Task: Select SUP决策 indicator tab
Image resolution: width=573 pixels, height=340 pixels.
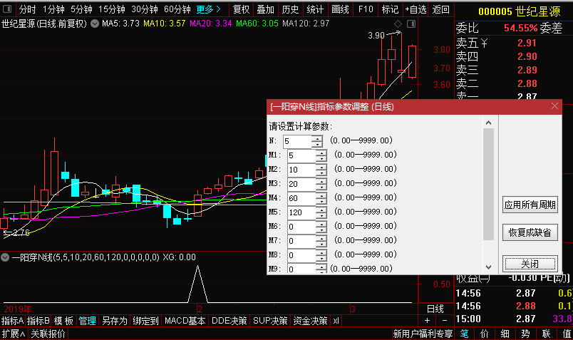Action: pyautogui.click(x=270, y=321)
